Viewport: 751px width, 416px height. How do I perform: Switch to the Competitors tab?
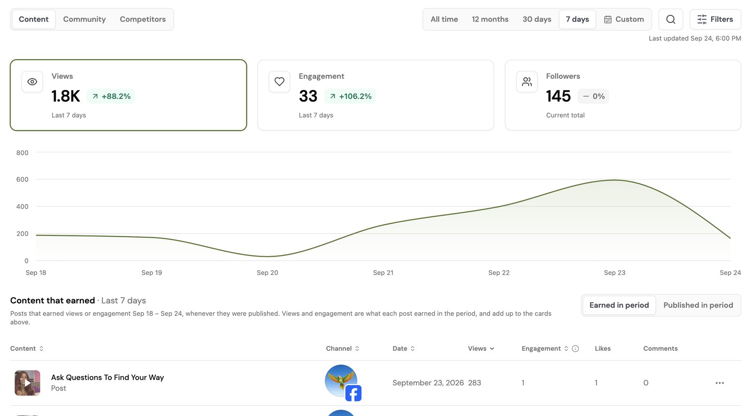point(143,19)
